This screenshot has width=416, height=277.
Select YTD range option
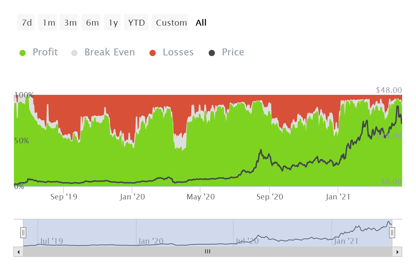tap(136, 23)
